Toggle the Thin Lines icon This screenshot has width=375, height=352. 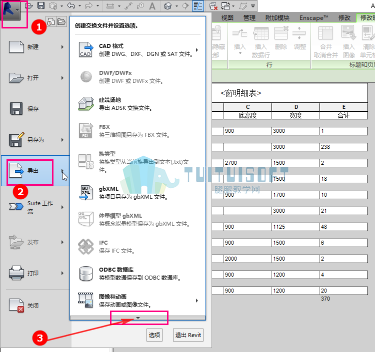pyautogui.click(x=198, y=6)
